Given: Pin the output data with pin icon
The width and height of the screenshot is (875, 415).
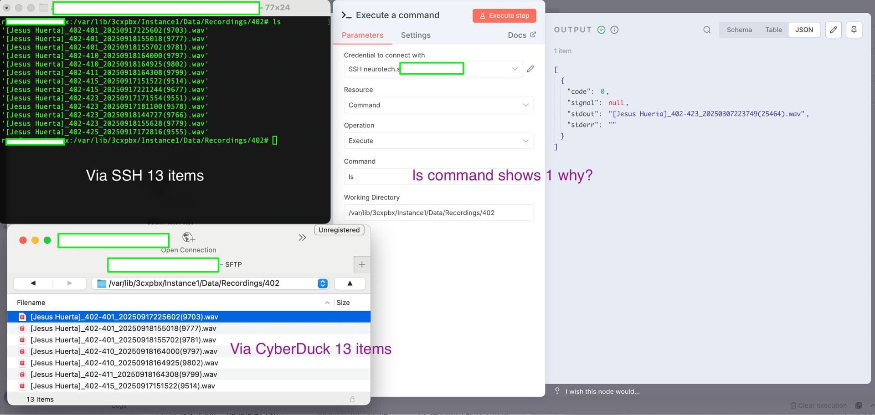Looking at the screenshot, I should pyautogui.click(x=854, y=30).
